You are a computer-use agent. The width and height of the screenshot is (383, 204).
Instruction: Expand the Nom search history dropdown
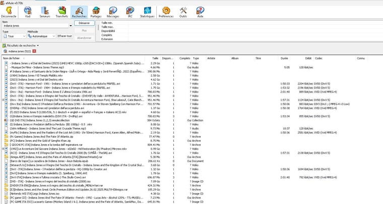point(71,25)
